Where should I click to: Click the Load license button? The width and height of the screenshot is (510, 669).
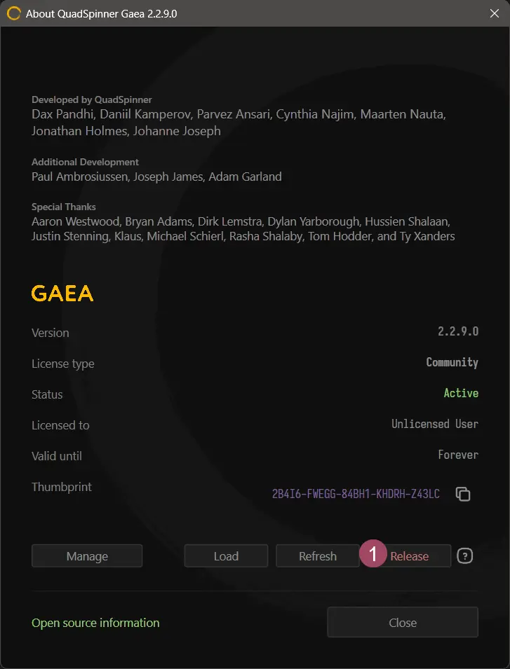coord(226,556)
